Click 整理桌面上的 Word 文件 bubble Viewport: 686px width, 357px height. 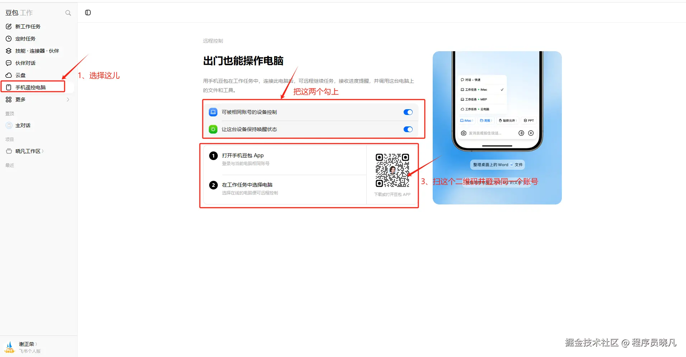coord(498,165)
